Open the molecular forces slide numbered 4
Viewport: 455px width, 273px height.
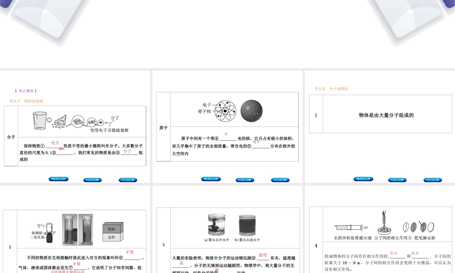point(380,229)
